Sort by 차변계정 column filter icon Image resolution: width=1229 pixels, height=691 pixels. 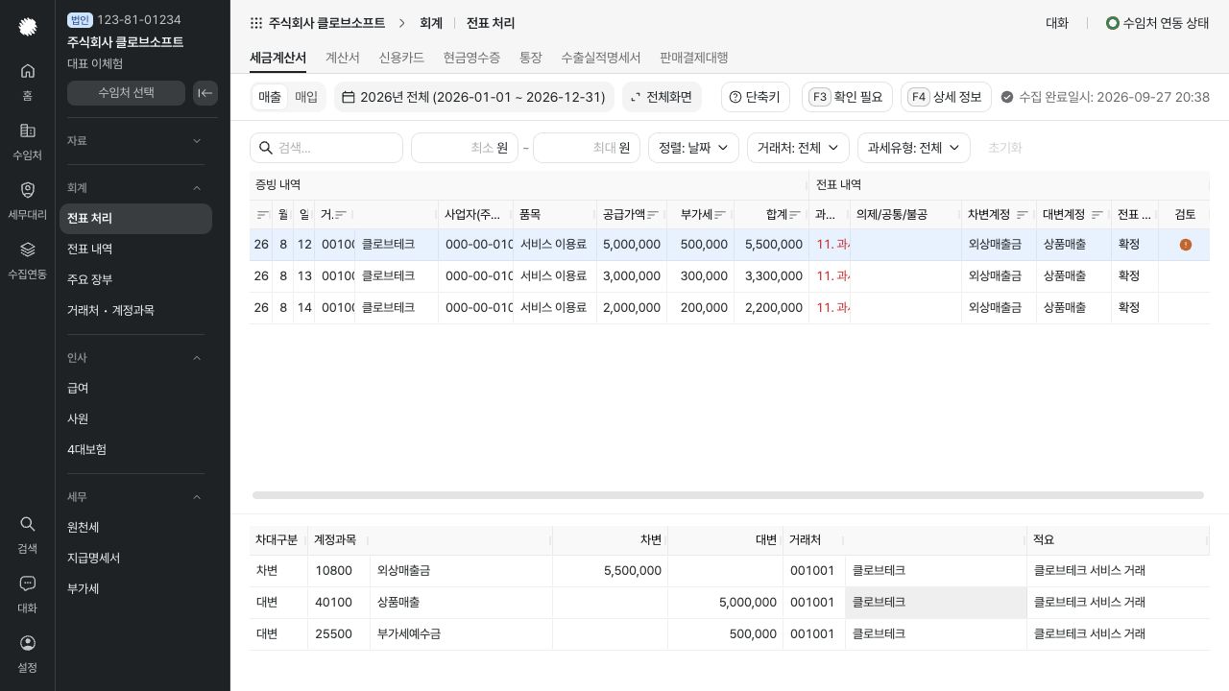(1023, 215)
